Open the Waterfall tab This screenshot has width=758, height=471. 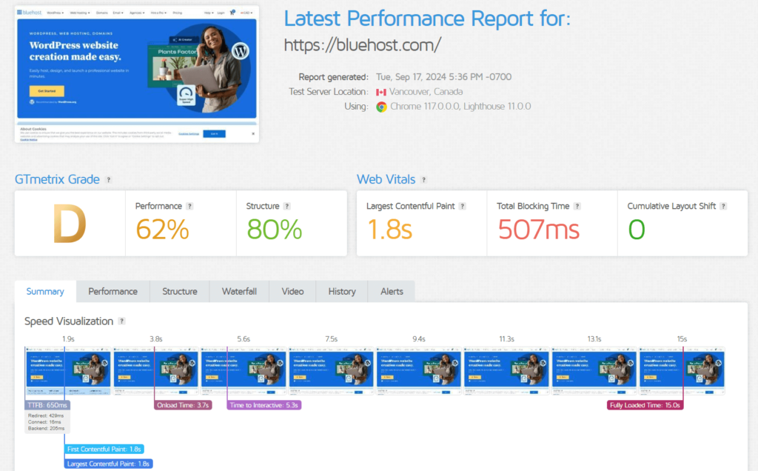click(239, 292)
